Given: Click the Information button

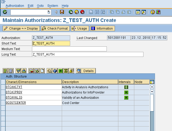Looking at the screenshot, I should coord(102,29).
